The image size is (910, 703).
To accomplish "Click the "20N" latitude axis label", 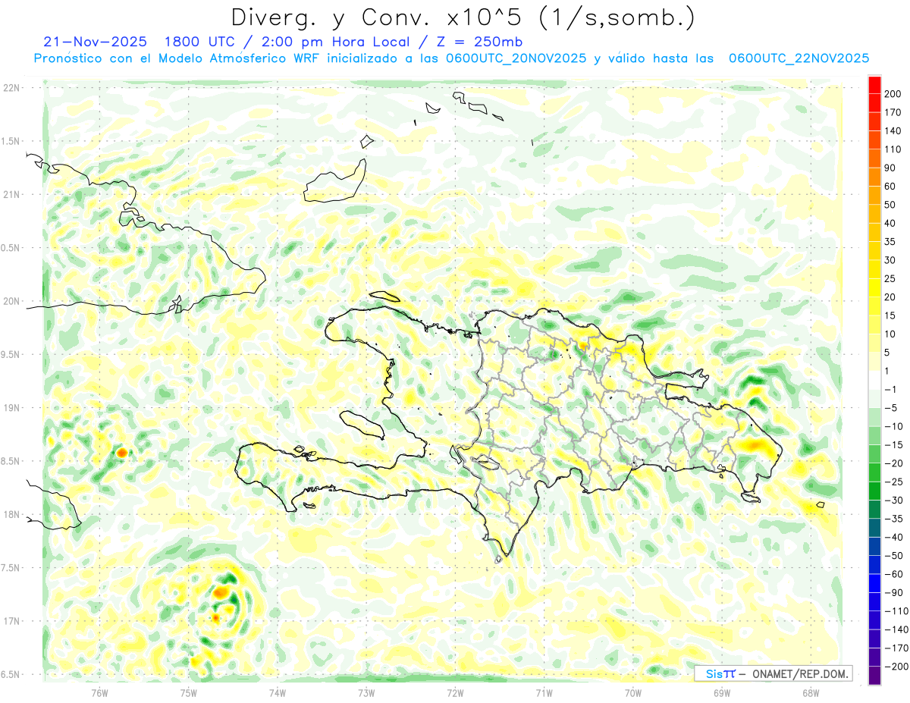I will click(x=12, y=301).
